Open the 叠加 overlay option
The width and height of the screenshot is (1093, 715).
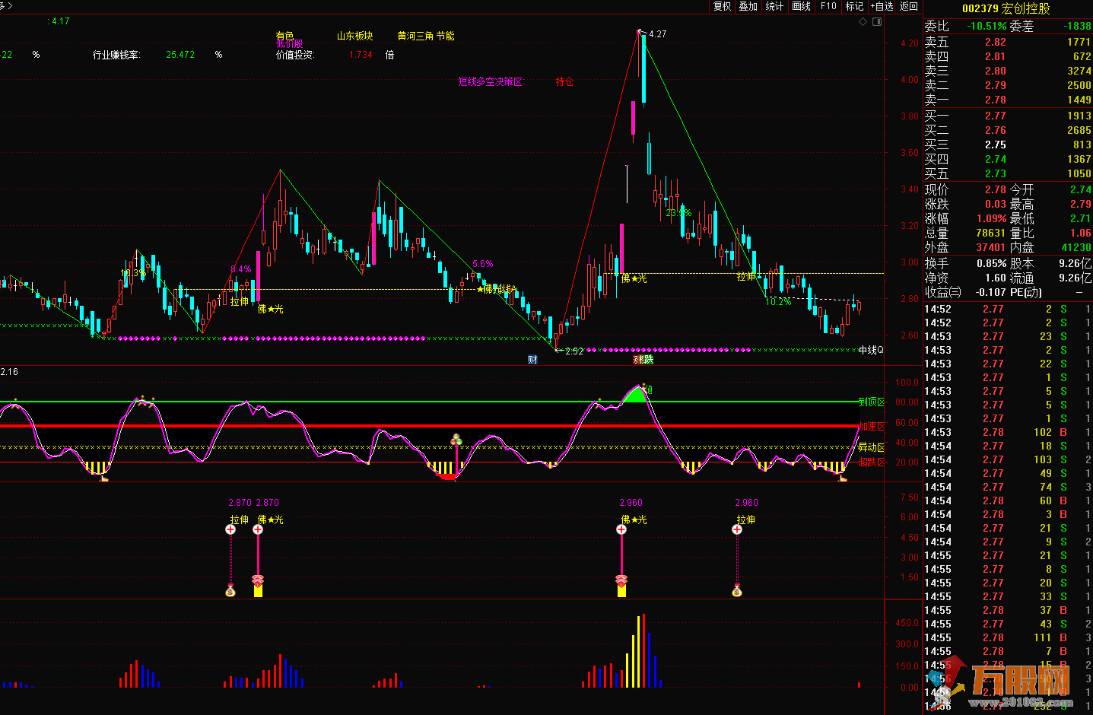click(x=748, y=6)
